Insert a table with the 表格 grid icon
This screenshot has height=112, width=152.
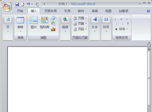point(20,20)
